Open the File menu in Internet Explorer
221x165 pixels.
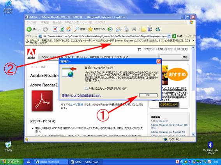pos(32,23)
